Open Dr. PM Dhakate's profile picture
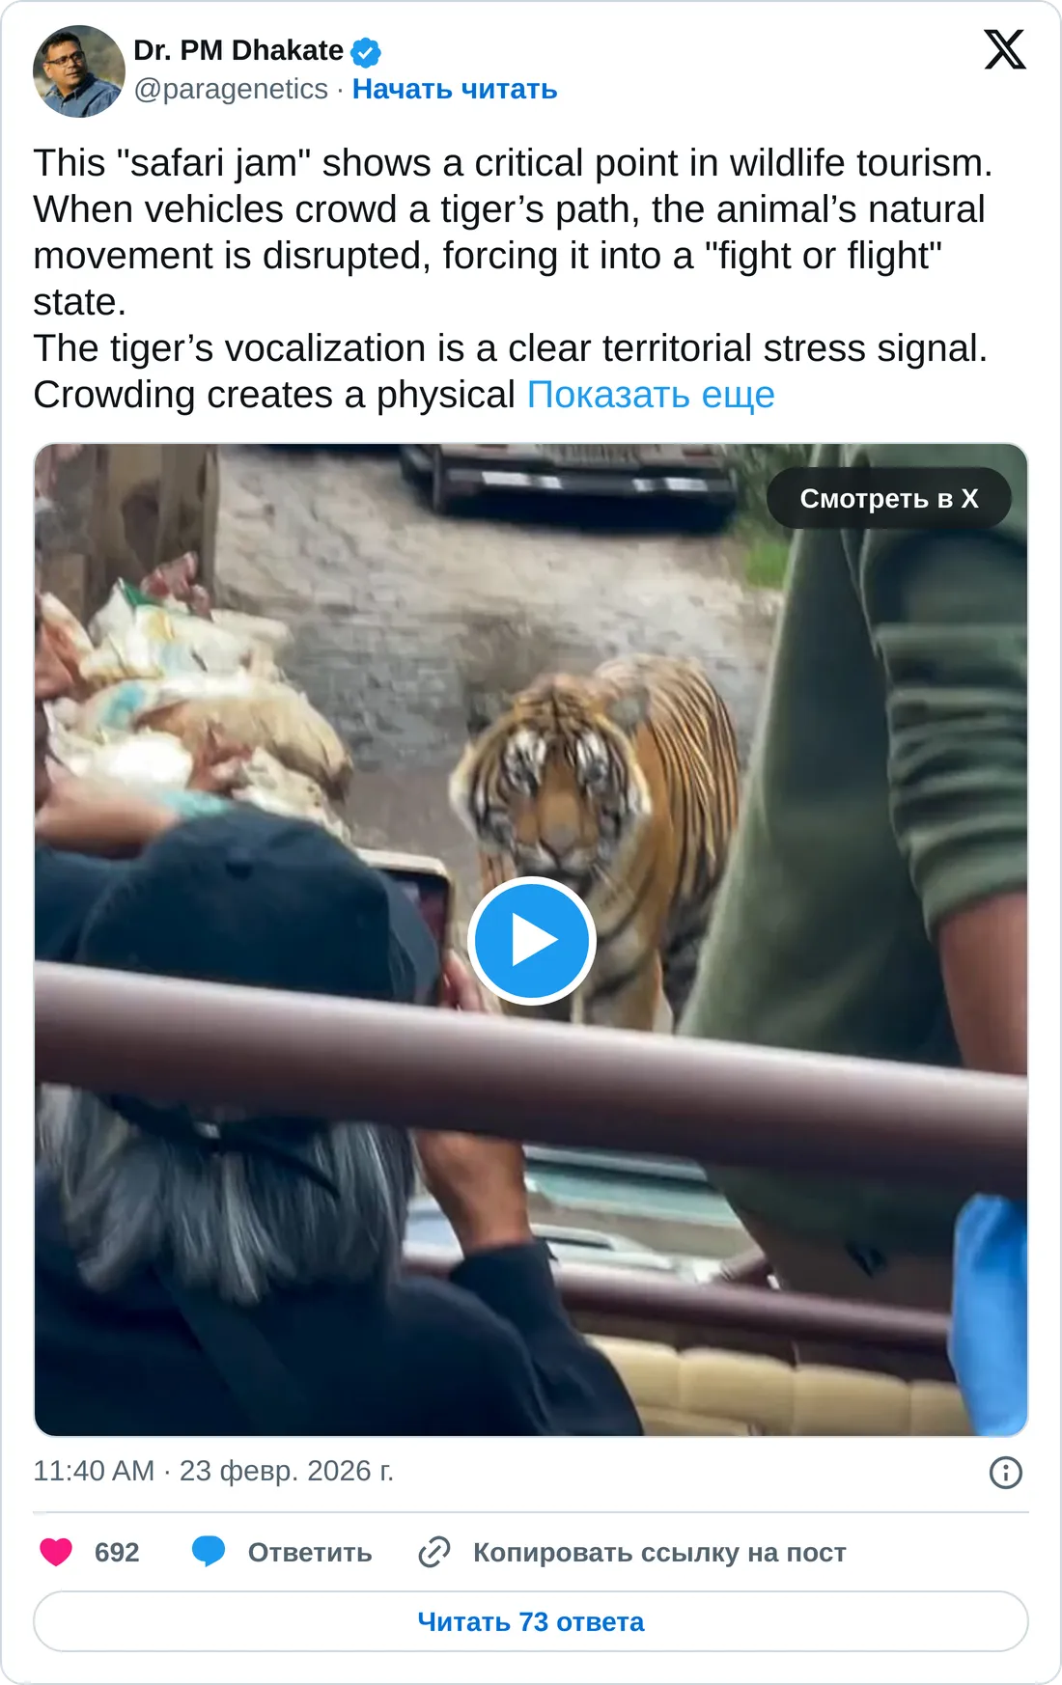The image size is (1062, 1685). (x=79, y=71)
